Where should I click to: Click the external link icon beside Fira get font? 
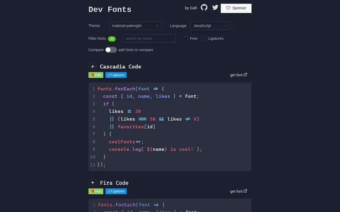click(x=245, y=191)
